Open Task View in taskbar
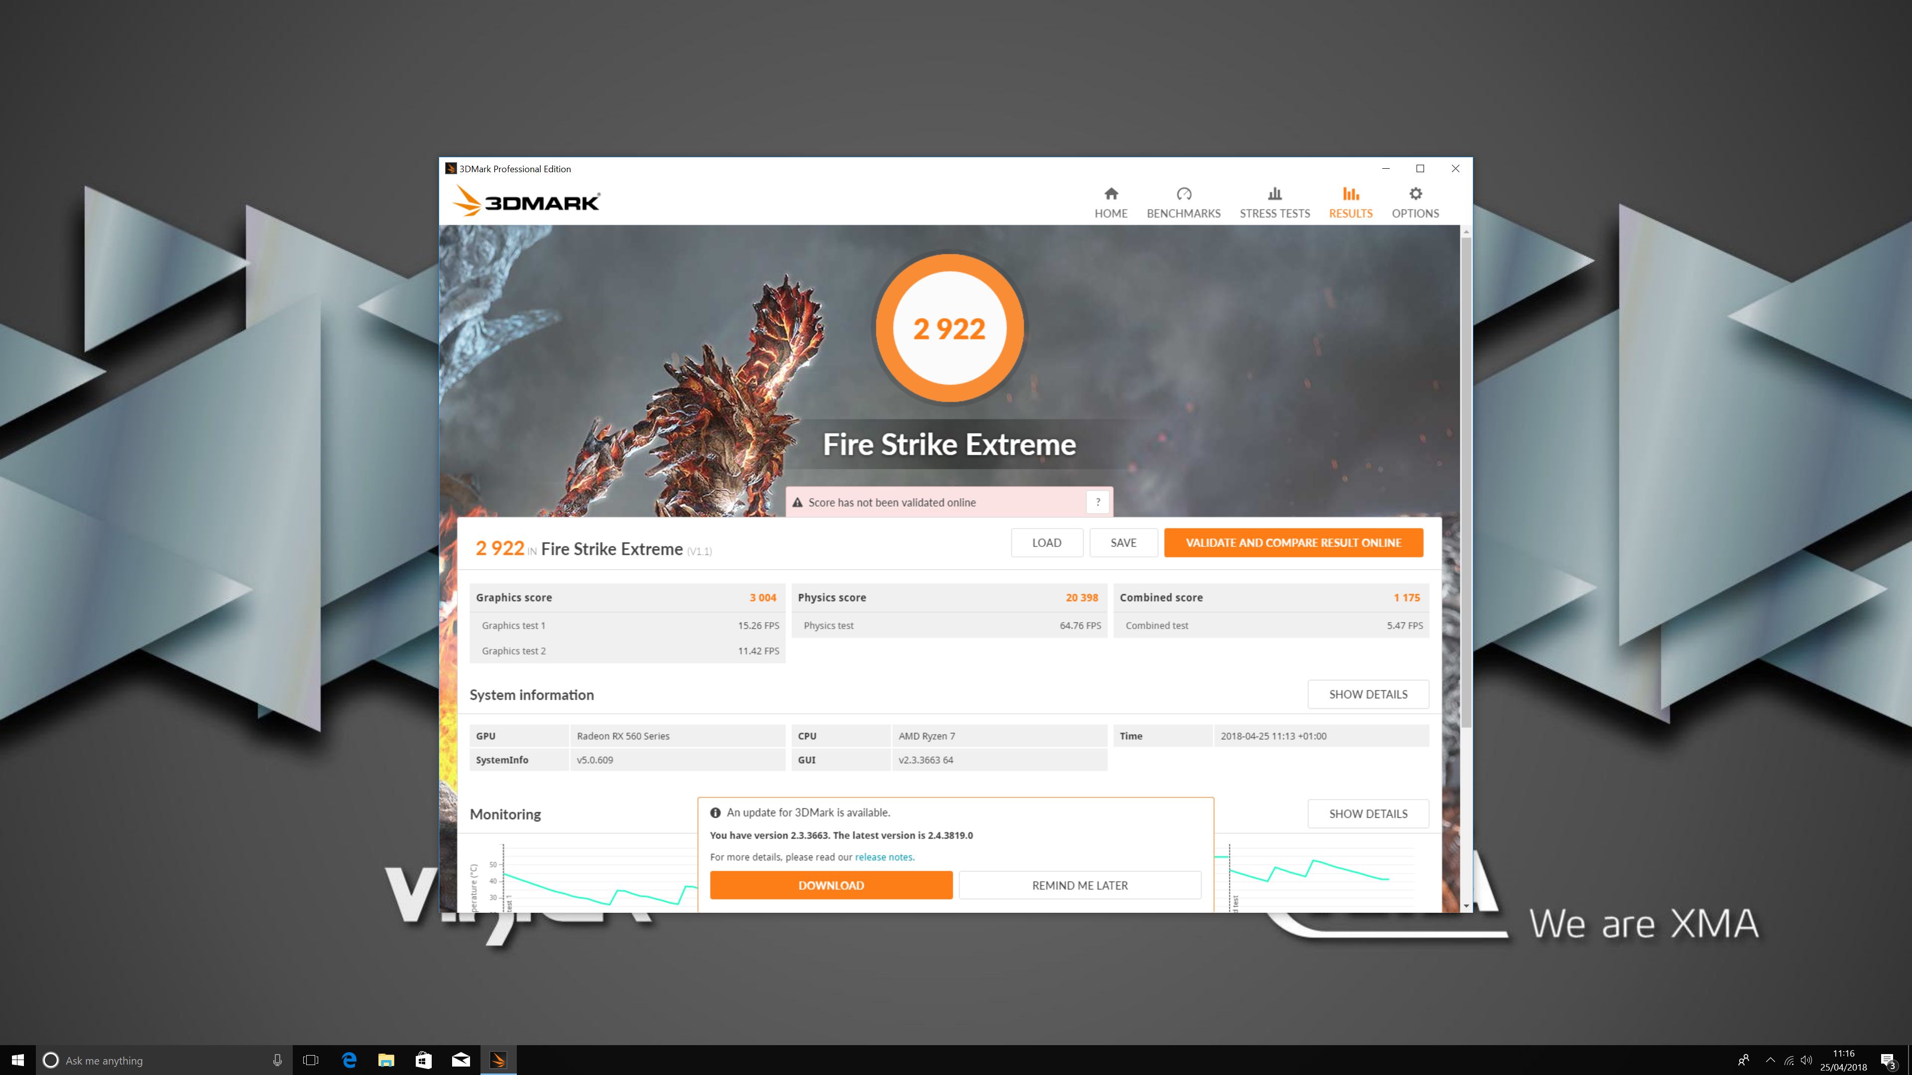The width and height of the screenshot is (1912, 1075). tap(311, 1060)
